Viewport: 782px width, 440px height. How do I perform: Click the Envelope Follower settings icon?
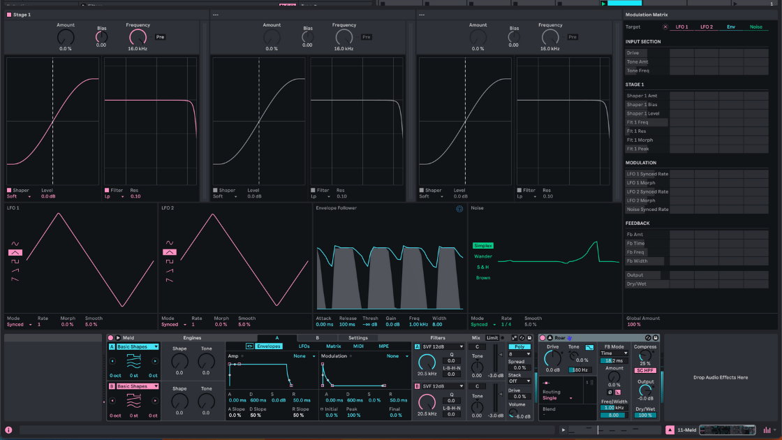(x=459, y=208)
